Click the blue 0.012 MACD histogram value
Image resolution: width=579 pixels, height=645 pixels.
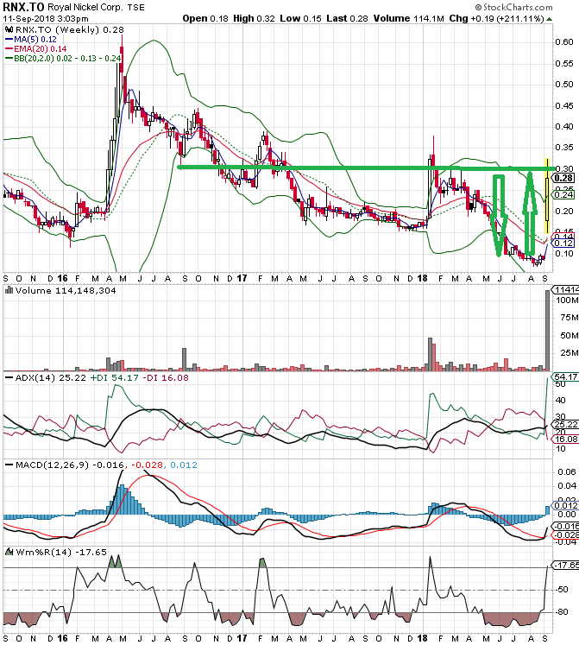184,465
